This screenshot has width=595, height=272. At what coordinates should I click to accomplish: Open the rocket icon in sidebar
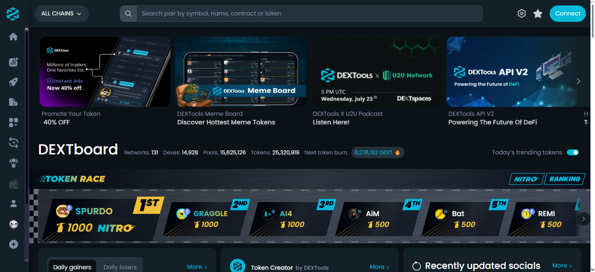coord(13,82)
